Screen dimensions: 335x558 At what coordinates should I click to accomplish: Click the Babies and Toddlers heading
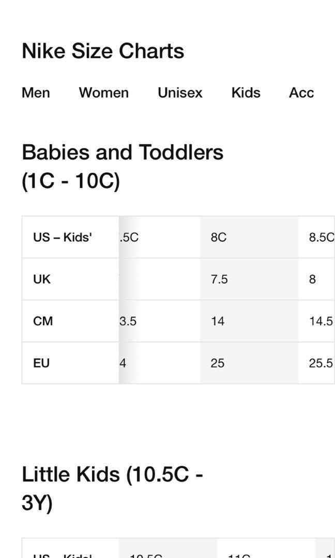pyautogui.click(x=123, y=166)
